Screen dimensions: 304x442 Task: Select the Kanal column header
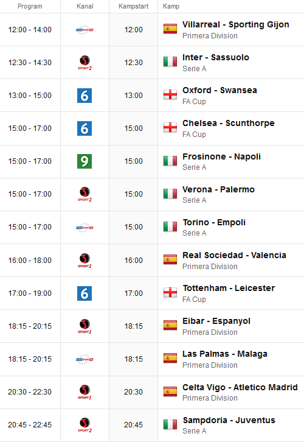pyautogui.click(x=85, y=6)
